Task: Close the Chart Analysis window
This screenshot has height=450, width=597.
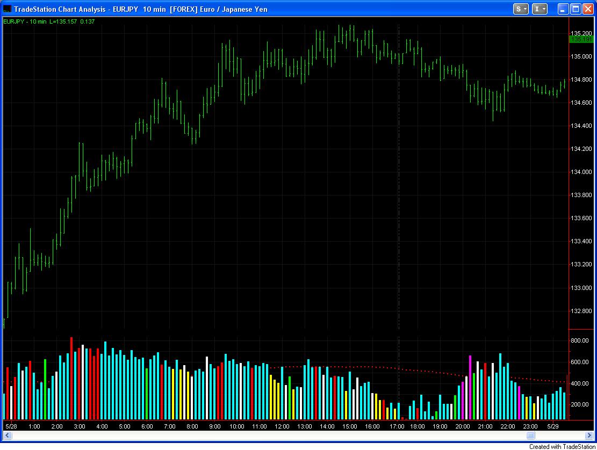Action: pos(588,9)
